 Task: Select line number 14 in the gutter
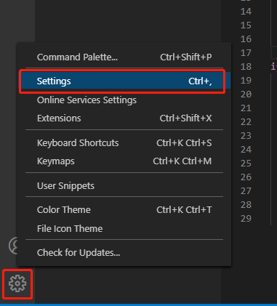point(246,12)
